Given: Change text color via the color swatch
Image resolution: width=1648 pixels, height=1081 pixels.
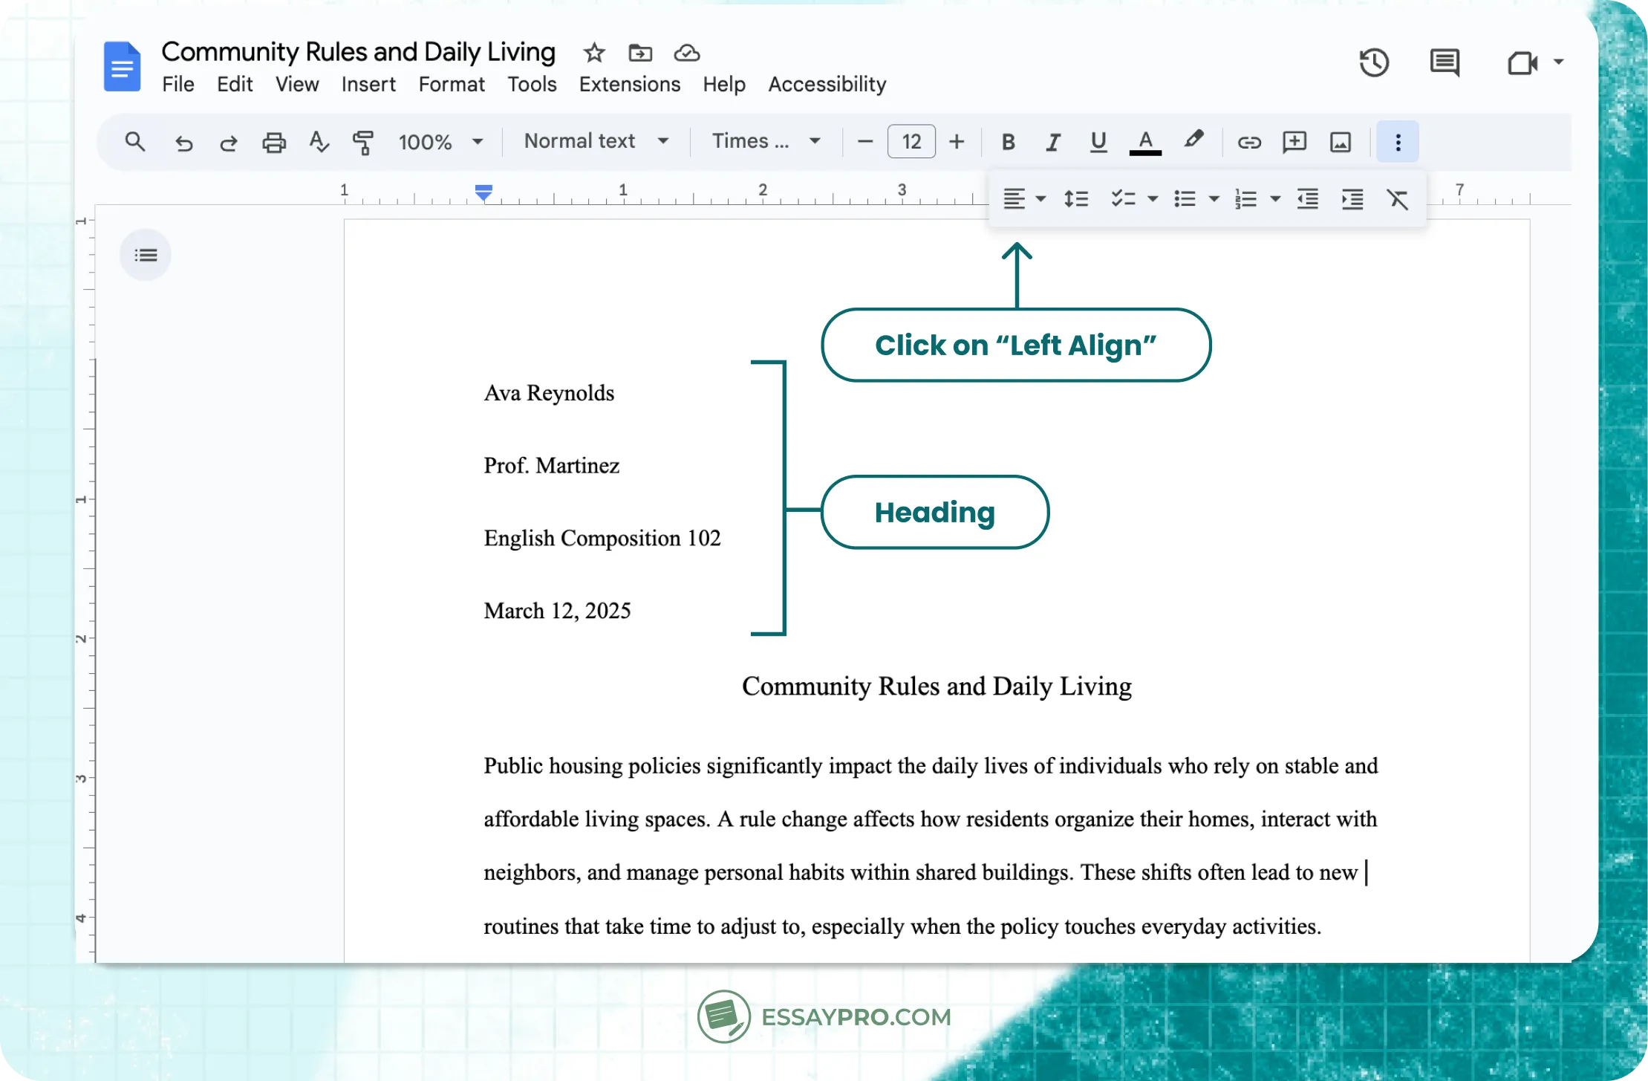Looking at the screenshot, I should [x=1146, y=142].
